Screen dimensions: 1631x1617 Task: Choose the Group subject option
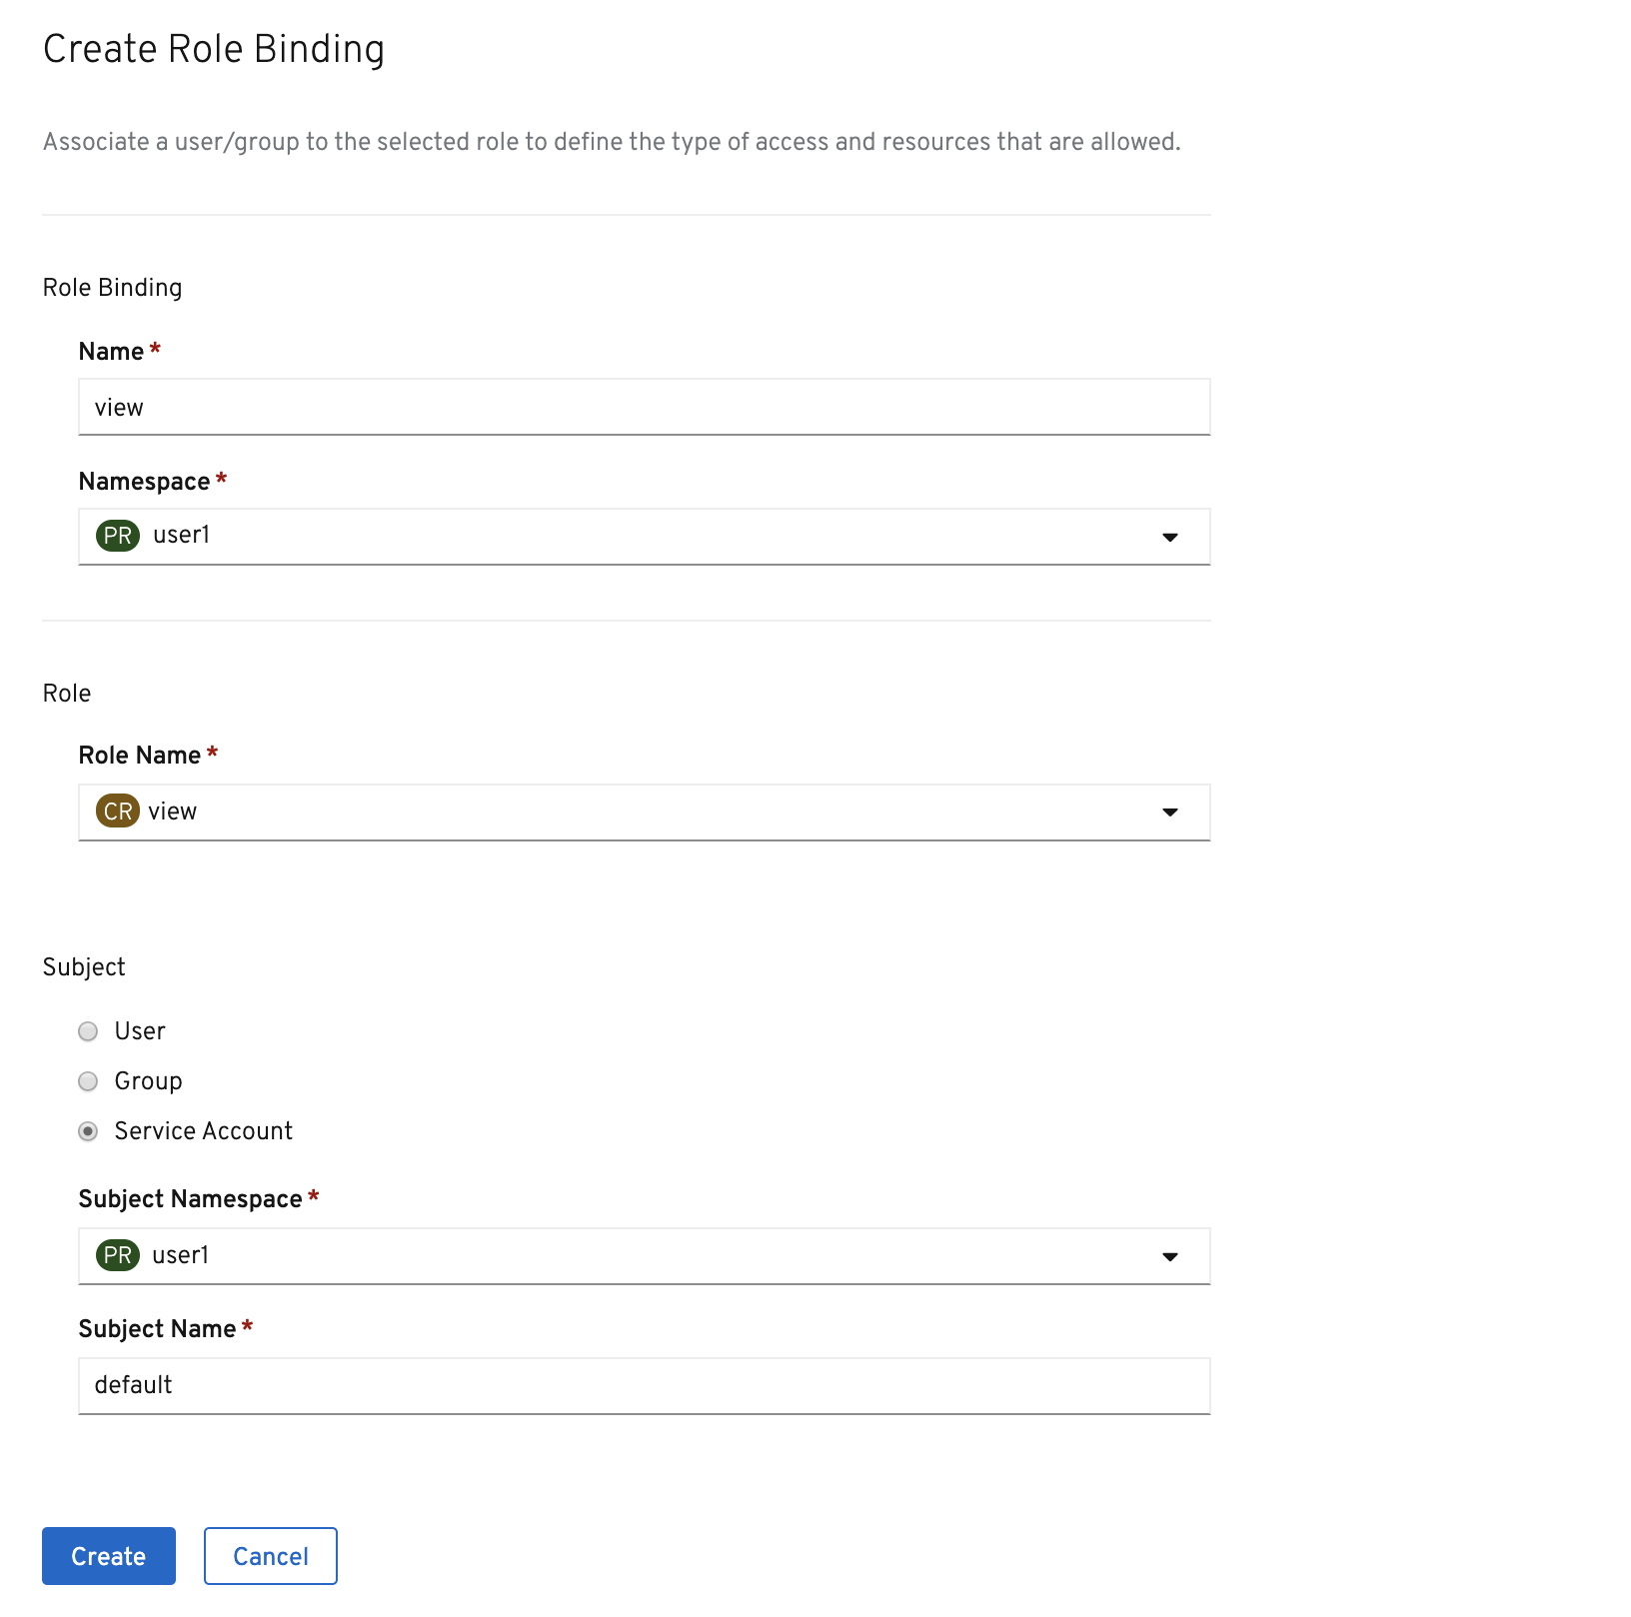click(x=88, y=1080)
